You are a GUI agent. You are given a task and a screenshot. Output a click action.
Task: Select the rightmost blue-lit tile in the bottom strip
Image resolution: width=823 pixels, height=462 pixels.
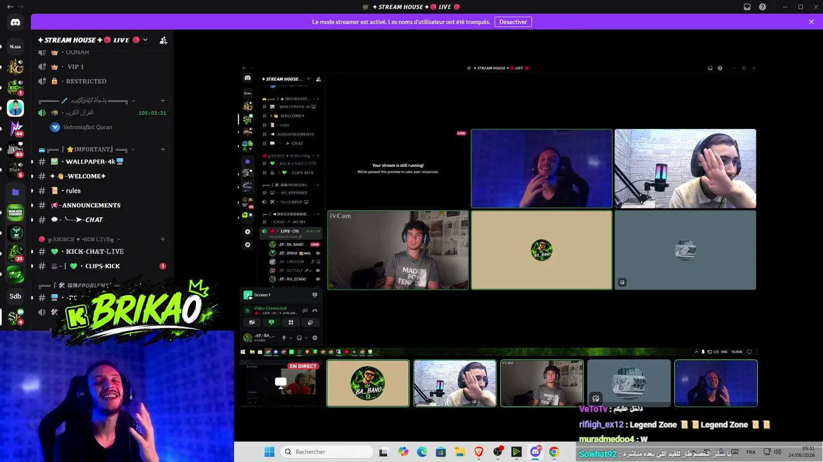(716, 383)
